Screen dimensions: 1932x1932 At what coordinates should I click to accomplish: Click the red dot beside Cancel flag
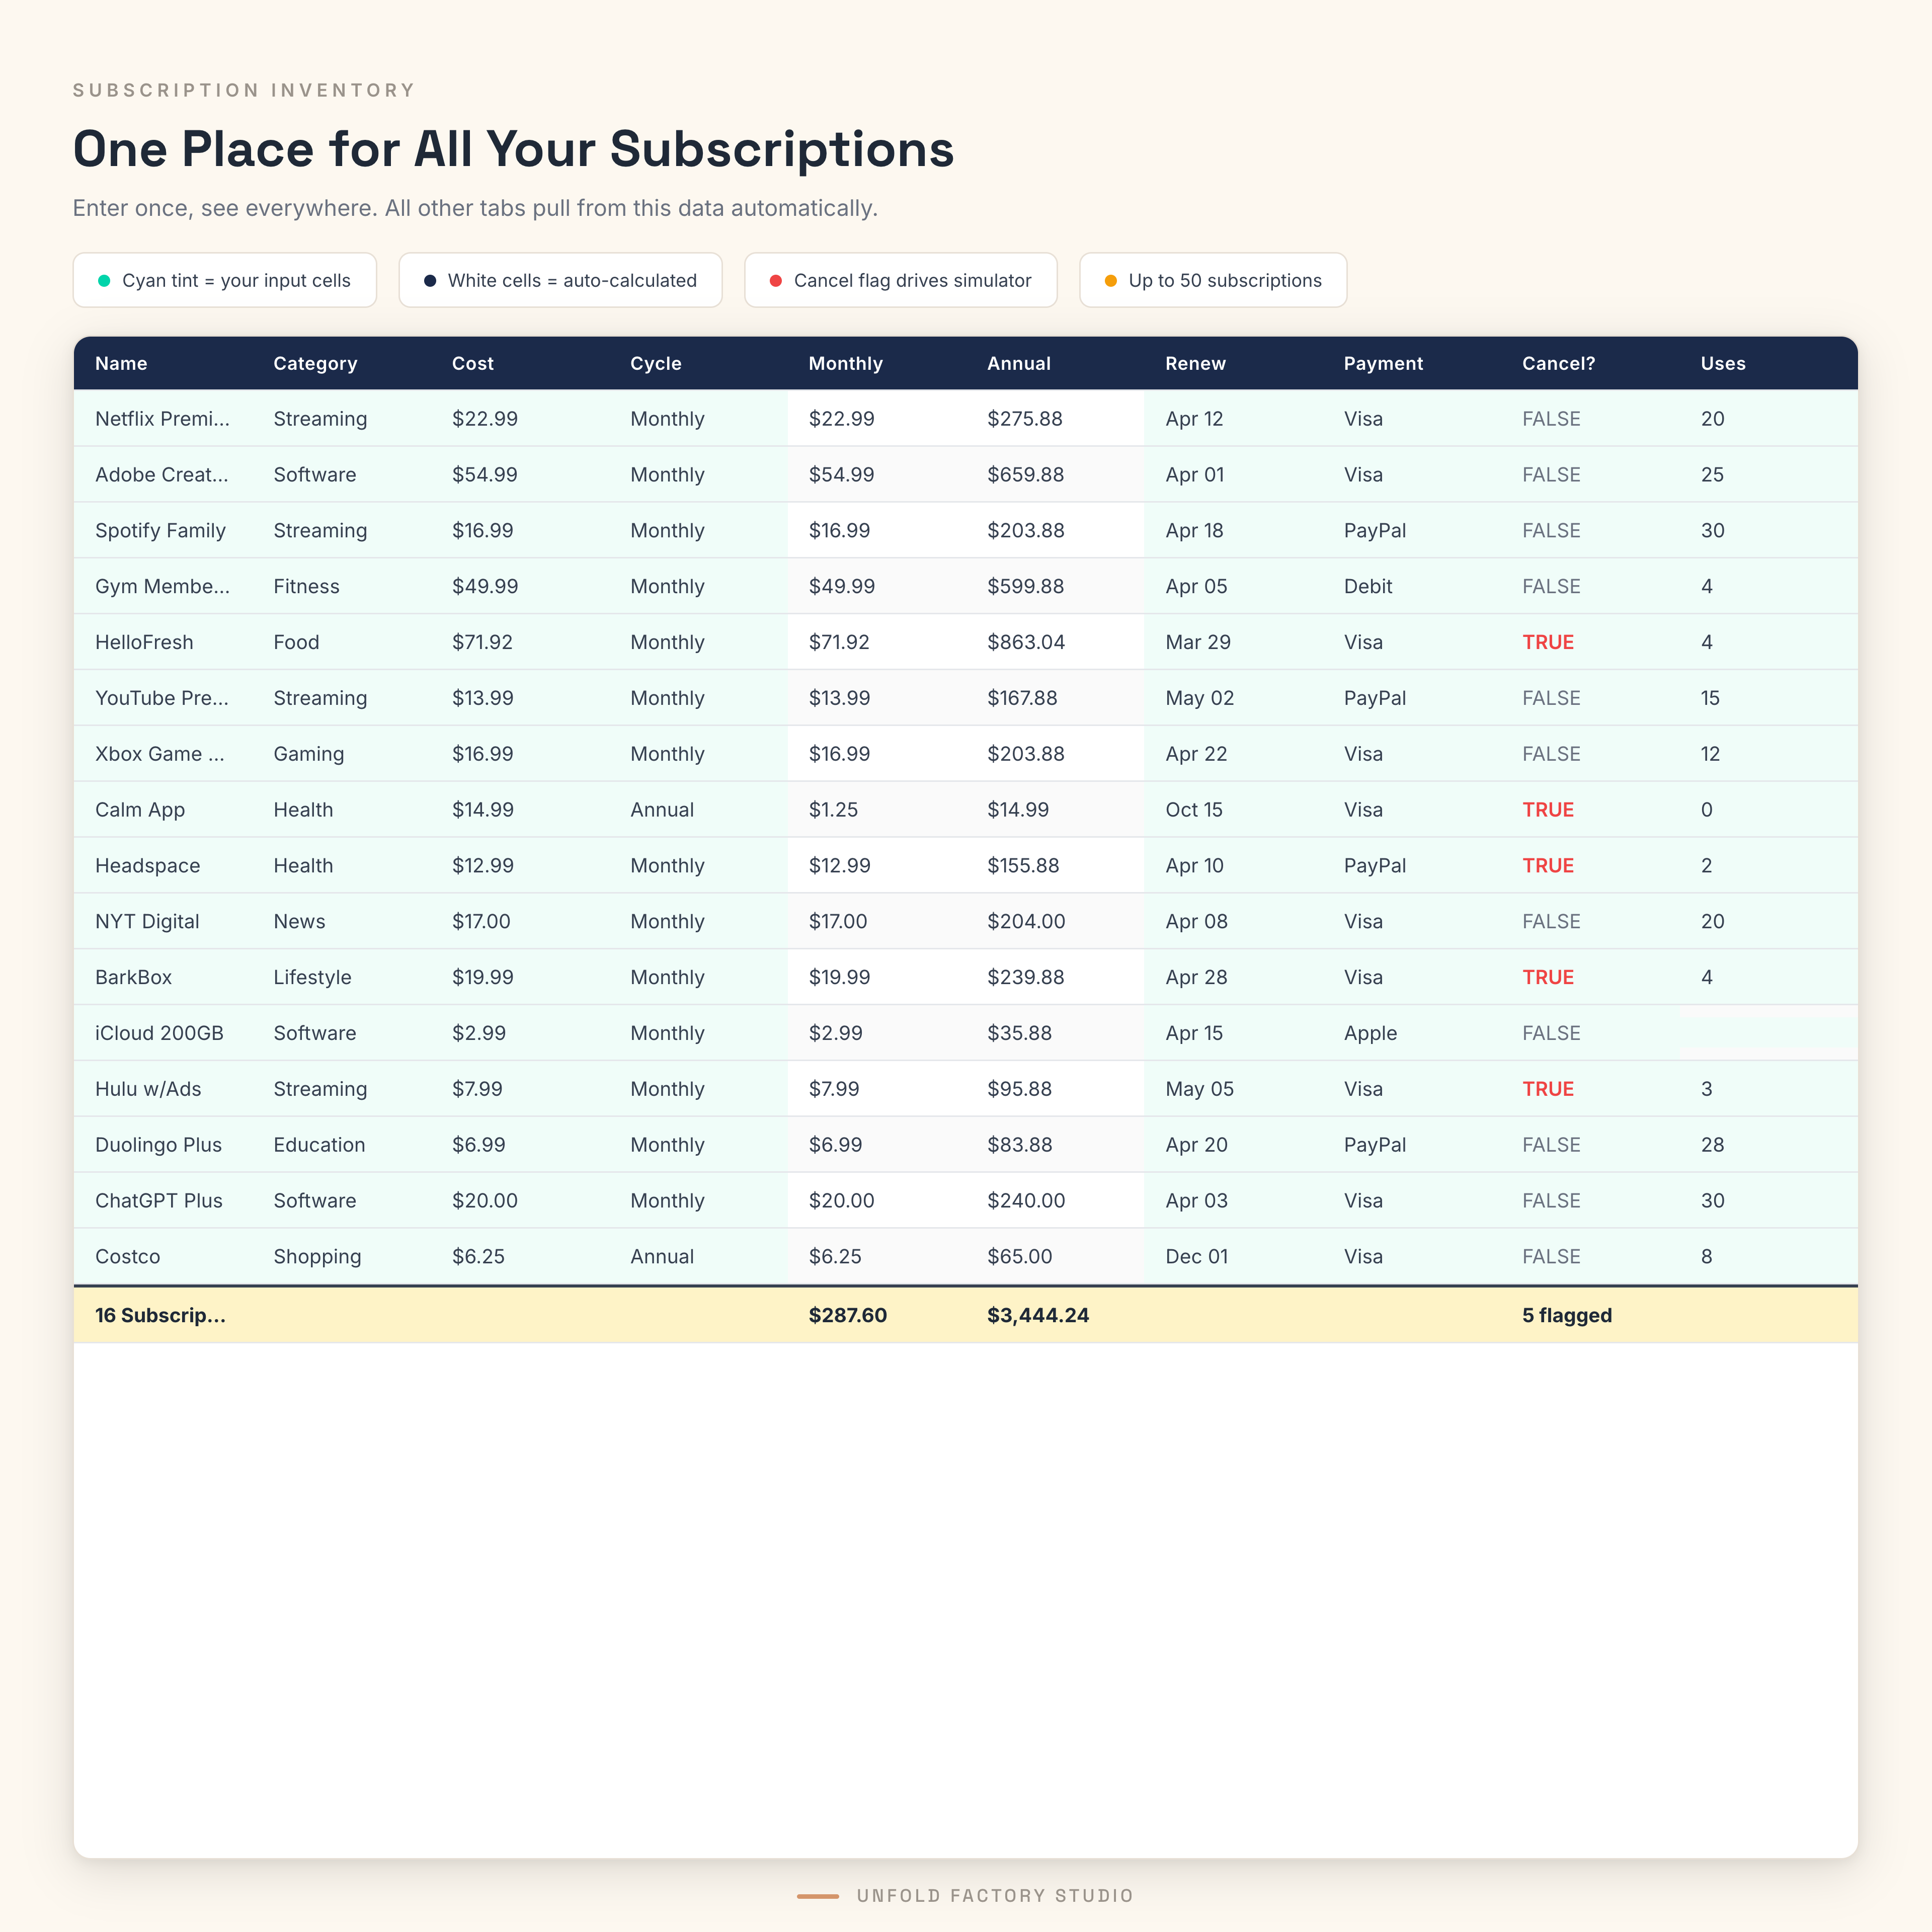click(x=776, y=281)
